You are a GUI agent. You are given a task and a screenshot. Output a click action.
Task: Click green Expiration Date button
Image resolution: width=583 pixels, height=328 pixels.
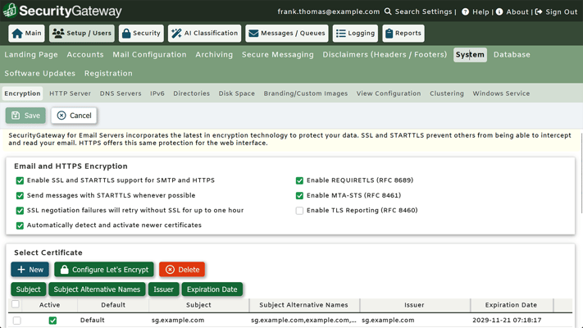coord(212,289)
